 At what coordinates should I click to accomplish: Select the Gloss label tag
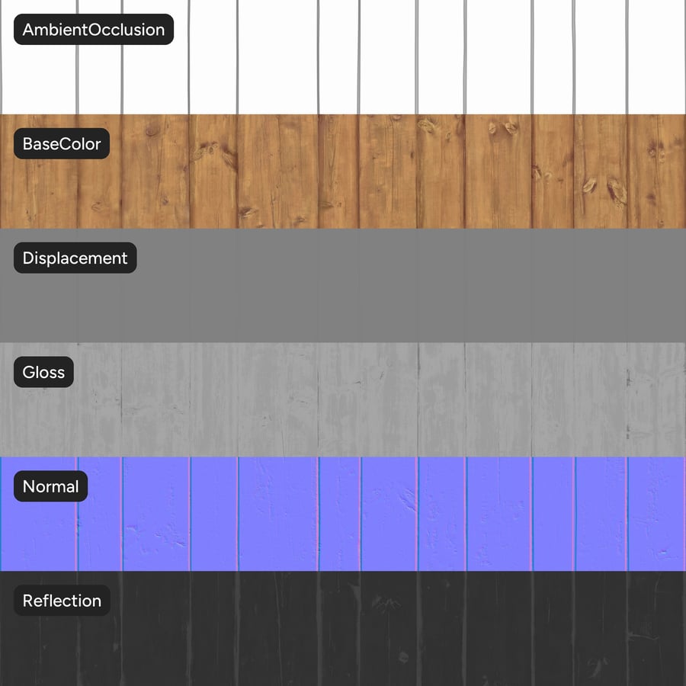43,373
